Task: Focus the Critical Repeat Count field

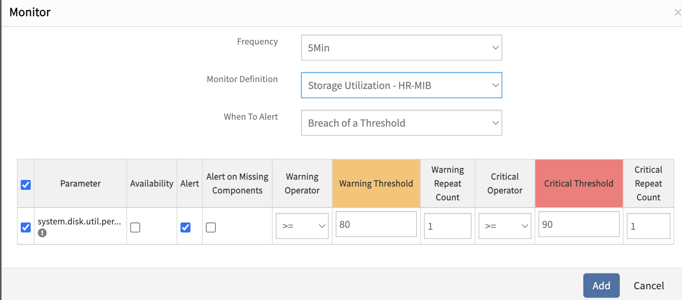Action: click(648, 226)
